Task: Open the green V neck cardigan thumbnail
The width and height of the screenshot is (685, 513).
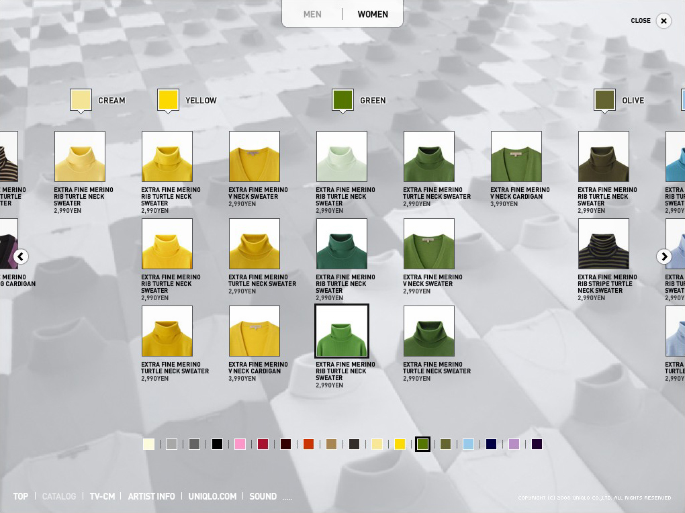Action: pos(516,156)
